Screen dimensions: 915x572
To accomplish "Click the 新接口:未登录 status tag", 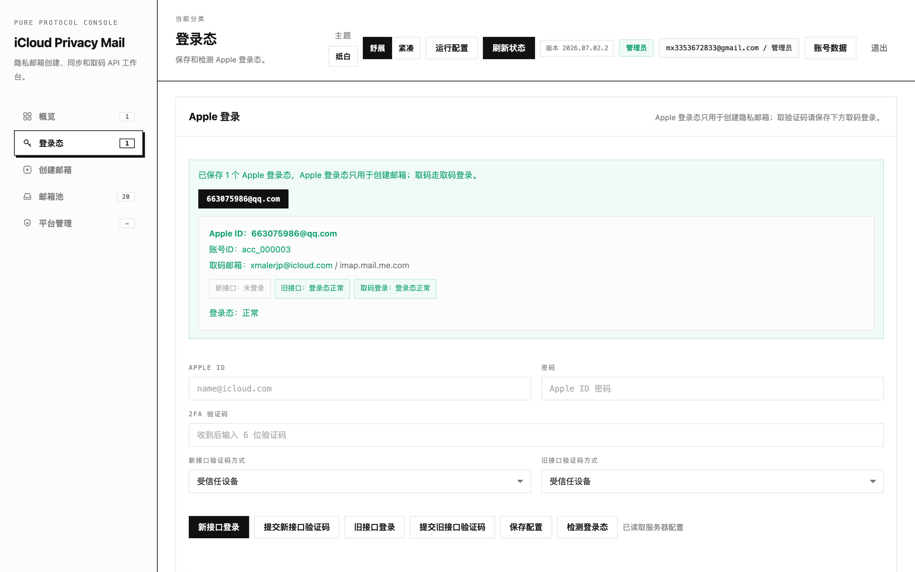I will click(x=240, y=288).
